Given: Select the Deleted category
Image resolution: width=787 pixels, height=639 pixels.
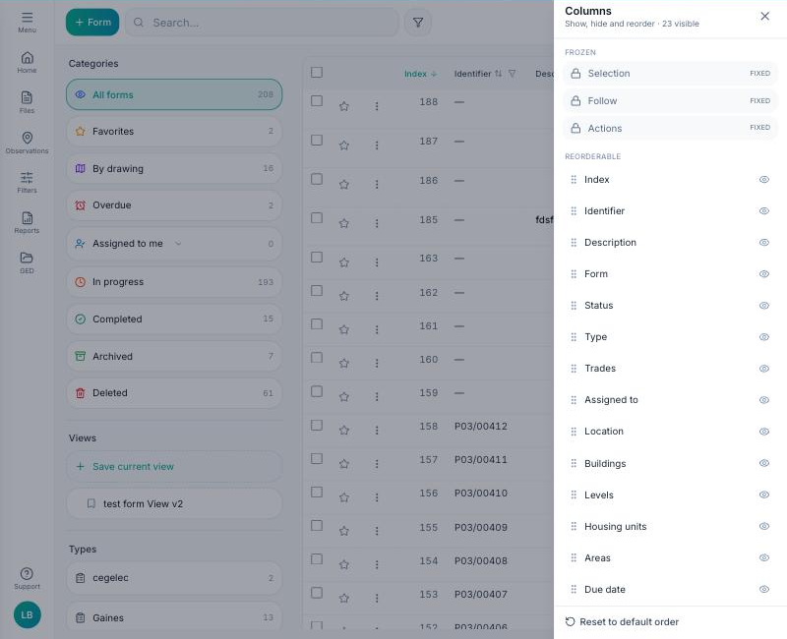Looking at the screenshot, I should point(174,392).
